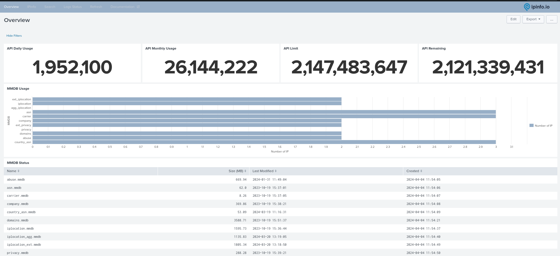Click the API Limit value 2,147,483,647
Viewport: 560px width, 256px height.
pos(349,67)
